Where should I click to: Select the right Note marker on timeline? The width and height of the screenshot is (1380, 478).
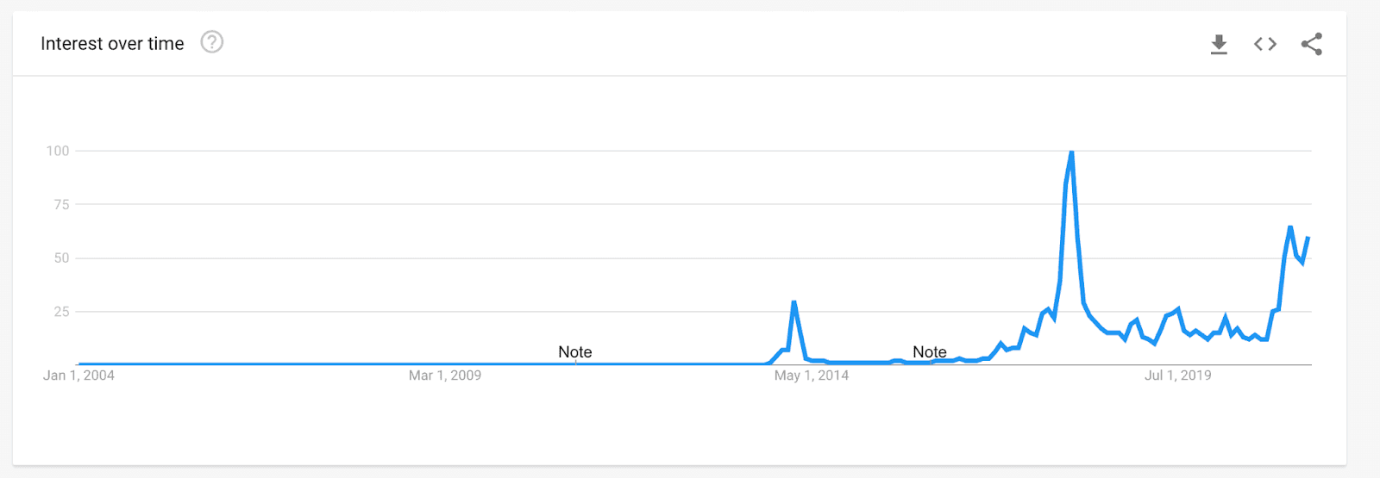(930, 352)
